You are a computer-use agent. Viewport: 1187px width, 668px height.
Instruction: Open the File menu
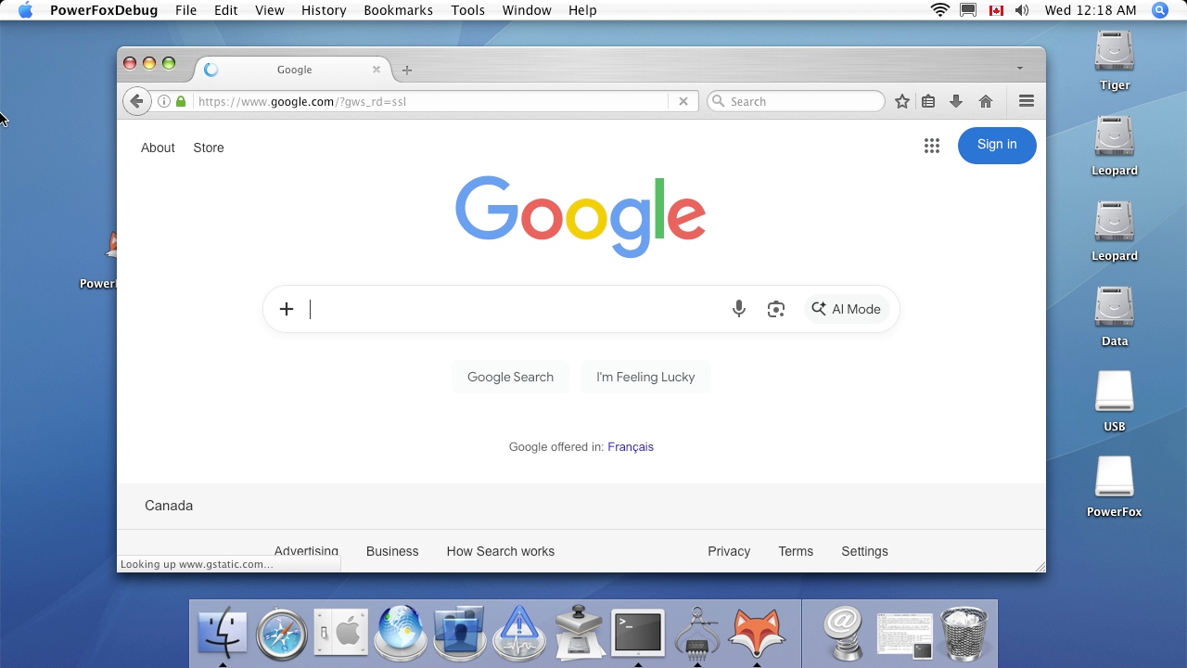pos(185,10)
